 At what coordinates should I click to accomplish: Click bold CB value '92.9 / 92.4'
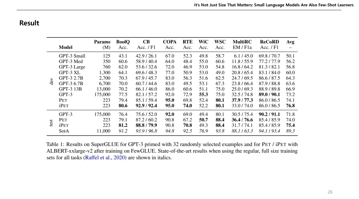pyautogui.click(x=146, y=106)
